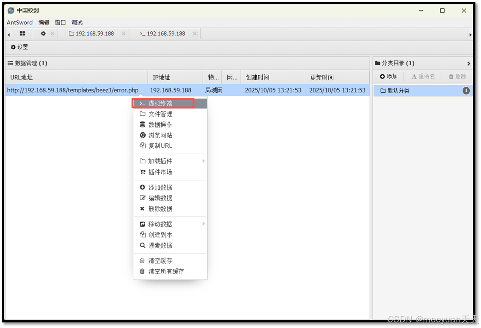This screenshot has height=328, width=481.
Task: Open the 窗口 menu
Action: click(61, 22)
